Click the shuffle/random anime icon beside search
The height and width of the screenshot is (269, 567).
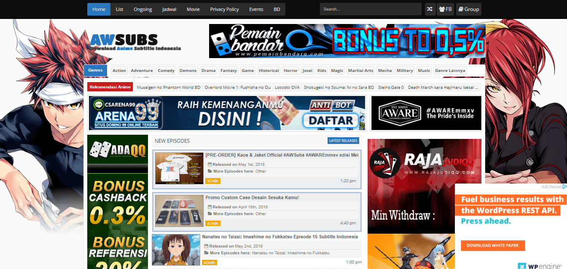point(430,9)
